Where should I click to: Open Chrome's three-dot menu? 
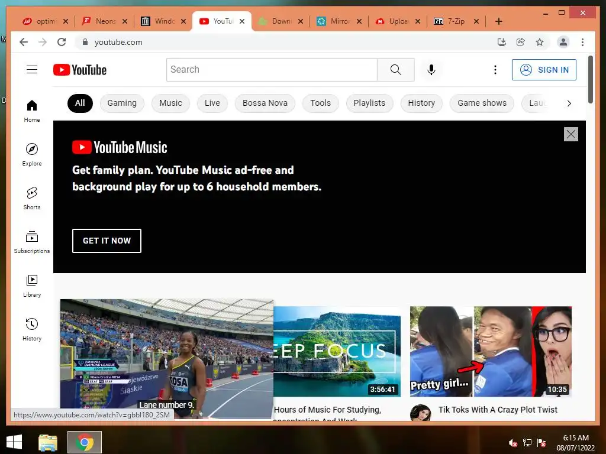coord(582,42)
